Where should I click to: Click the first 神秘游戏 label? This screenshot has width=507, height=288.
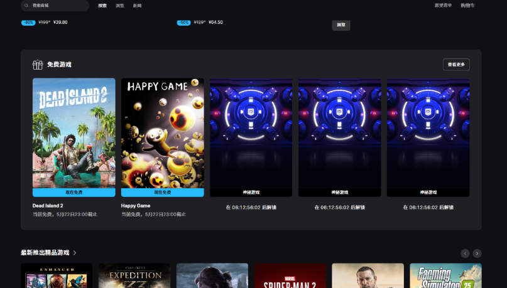(251, 193)
